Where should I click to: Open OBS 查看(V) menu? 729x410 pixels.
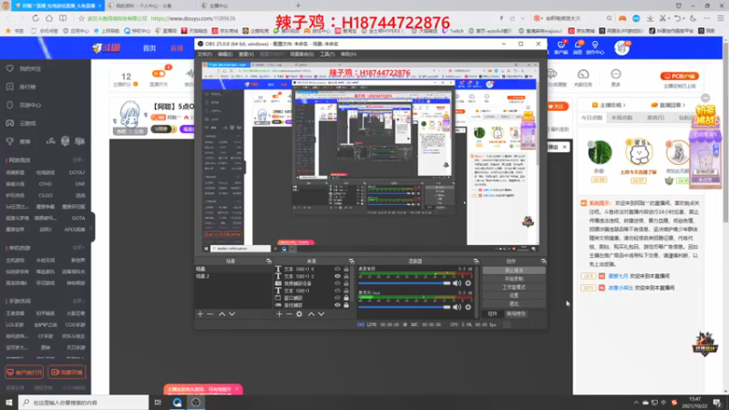246,55
